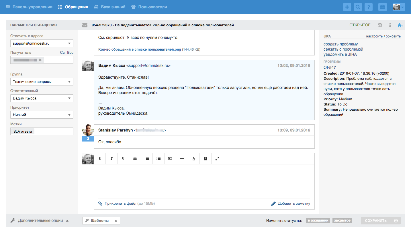This screenshot has width=411, height=233.
Task: Open attached png file link
Action: coord(140,49)
